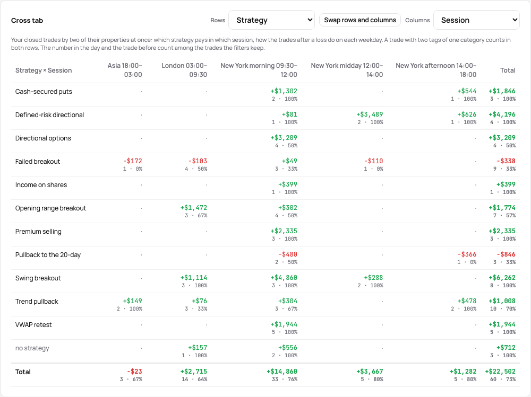531x397 pixels.
Task: Select the VWAP retest row label
Action: (x=33, y=325)
